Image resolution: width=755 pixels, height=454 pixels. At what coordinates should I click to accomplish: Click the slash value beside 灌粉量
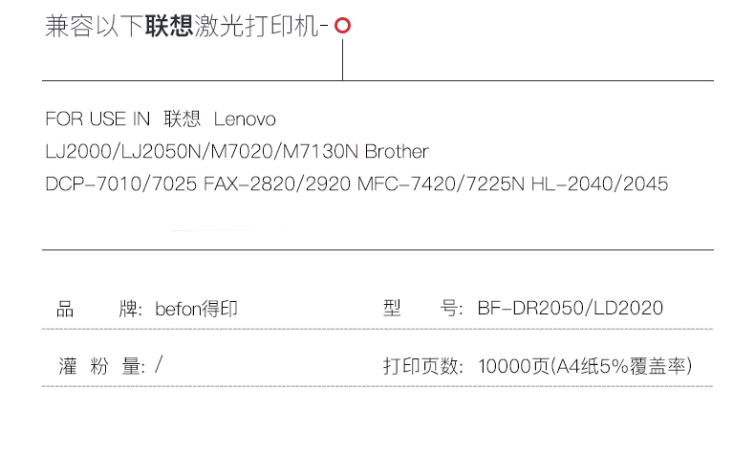(x=159, y=365)
